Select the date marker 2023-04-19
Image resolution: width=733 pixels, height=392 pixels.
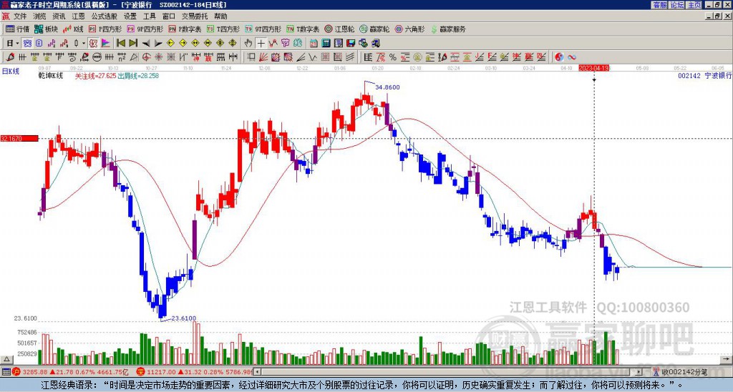[593, 68]
